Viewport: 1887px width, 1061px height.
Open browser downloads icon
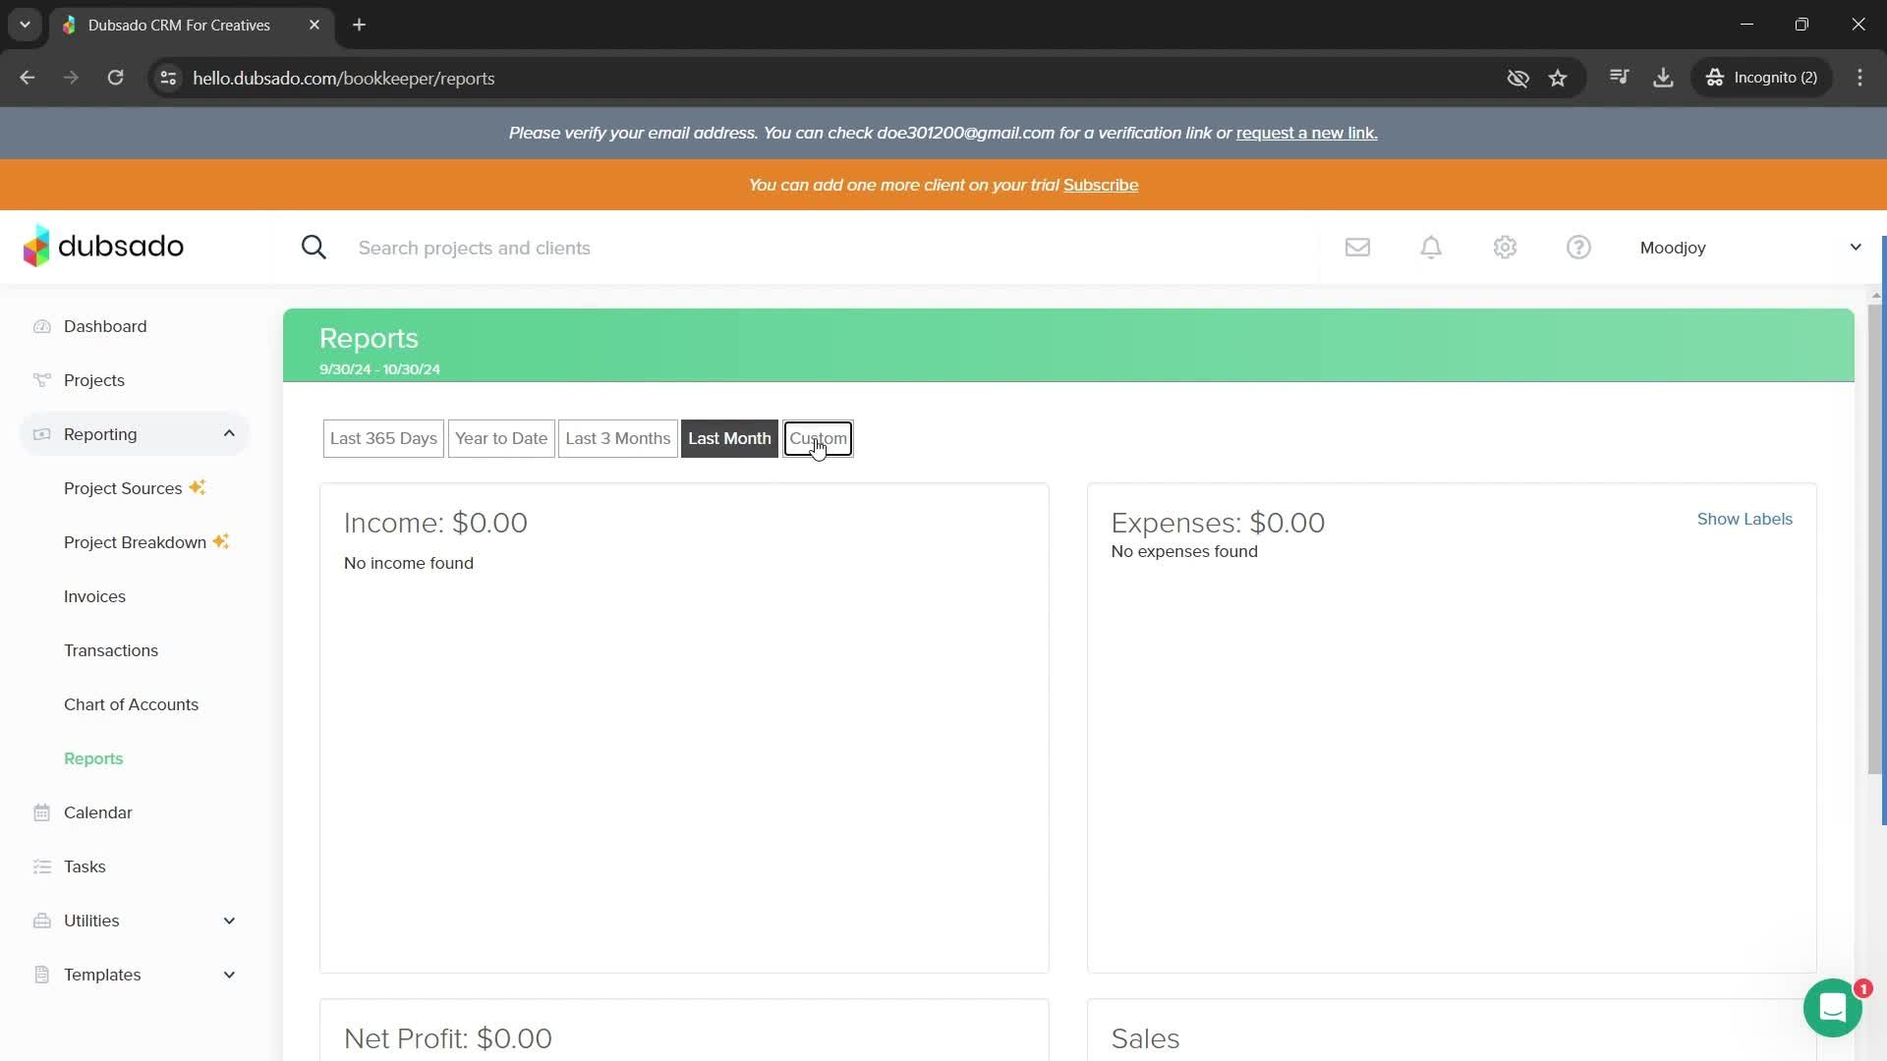1663,78
